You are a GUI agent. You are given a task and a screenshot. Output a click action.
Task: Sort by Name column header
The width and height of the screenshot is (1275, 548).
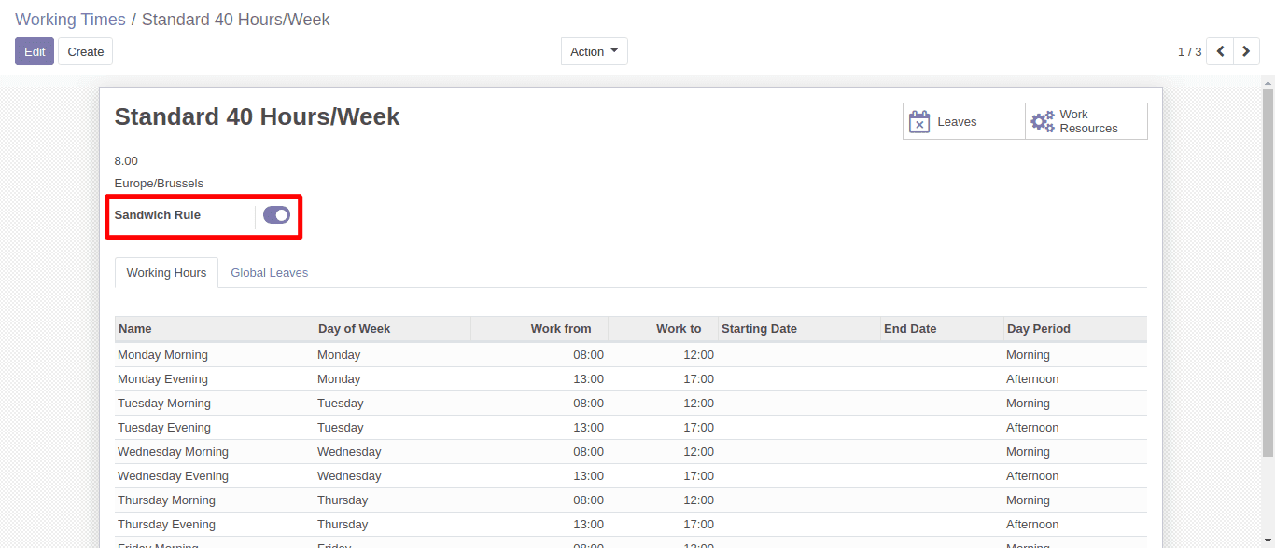point(215,329)
